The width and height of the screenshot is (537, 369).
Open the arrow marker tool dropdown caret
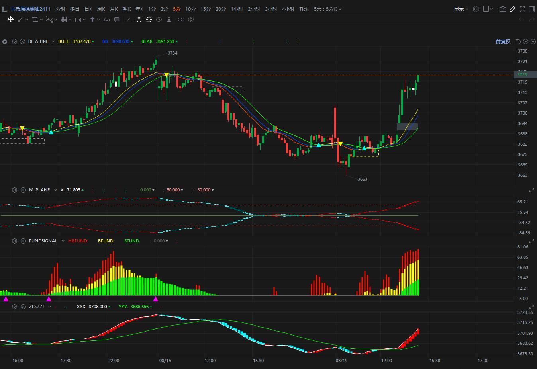point(98,19)
